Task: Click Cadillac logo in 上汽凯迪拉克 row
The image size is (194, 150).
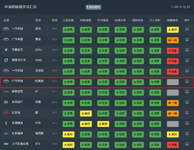Action: [x=6, y=144]
